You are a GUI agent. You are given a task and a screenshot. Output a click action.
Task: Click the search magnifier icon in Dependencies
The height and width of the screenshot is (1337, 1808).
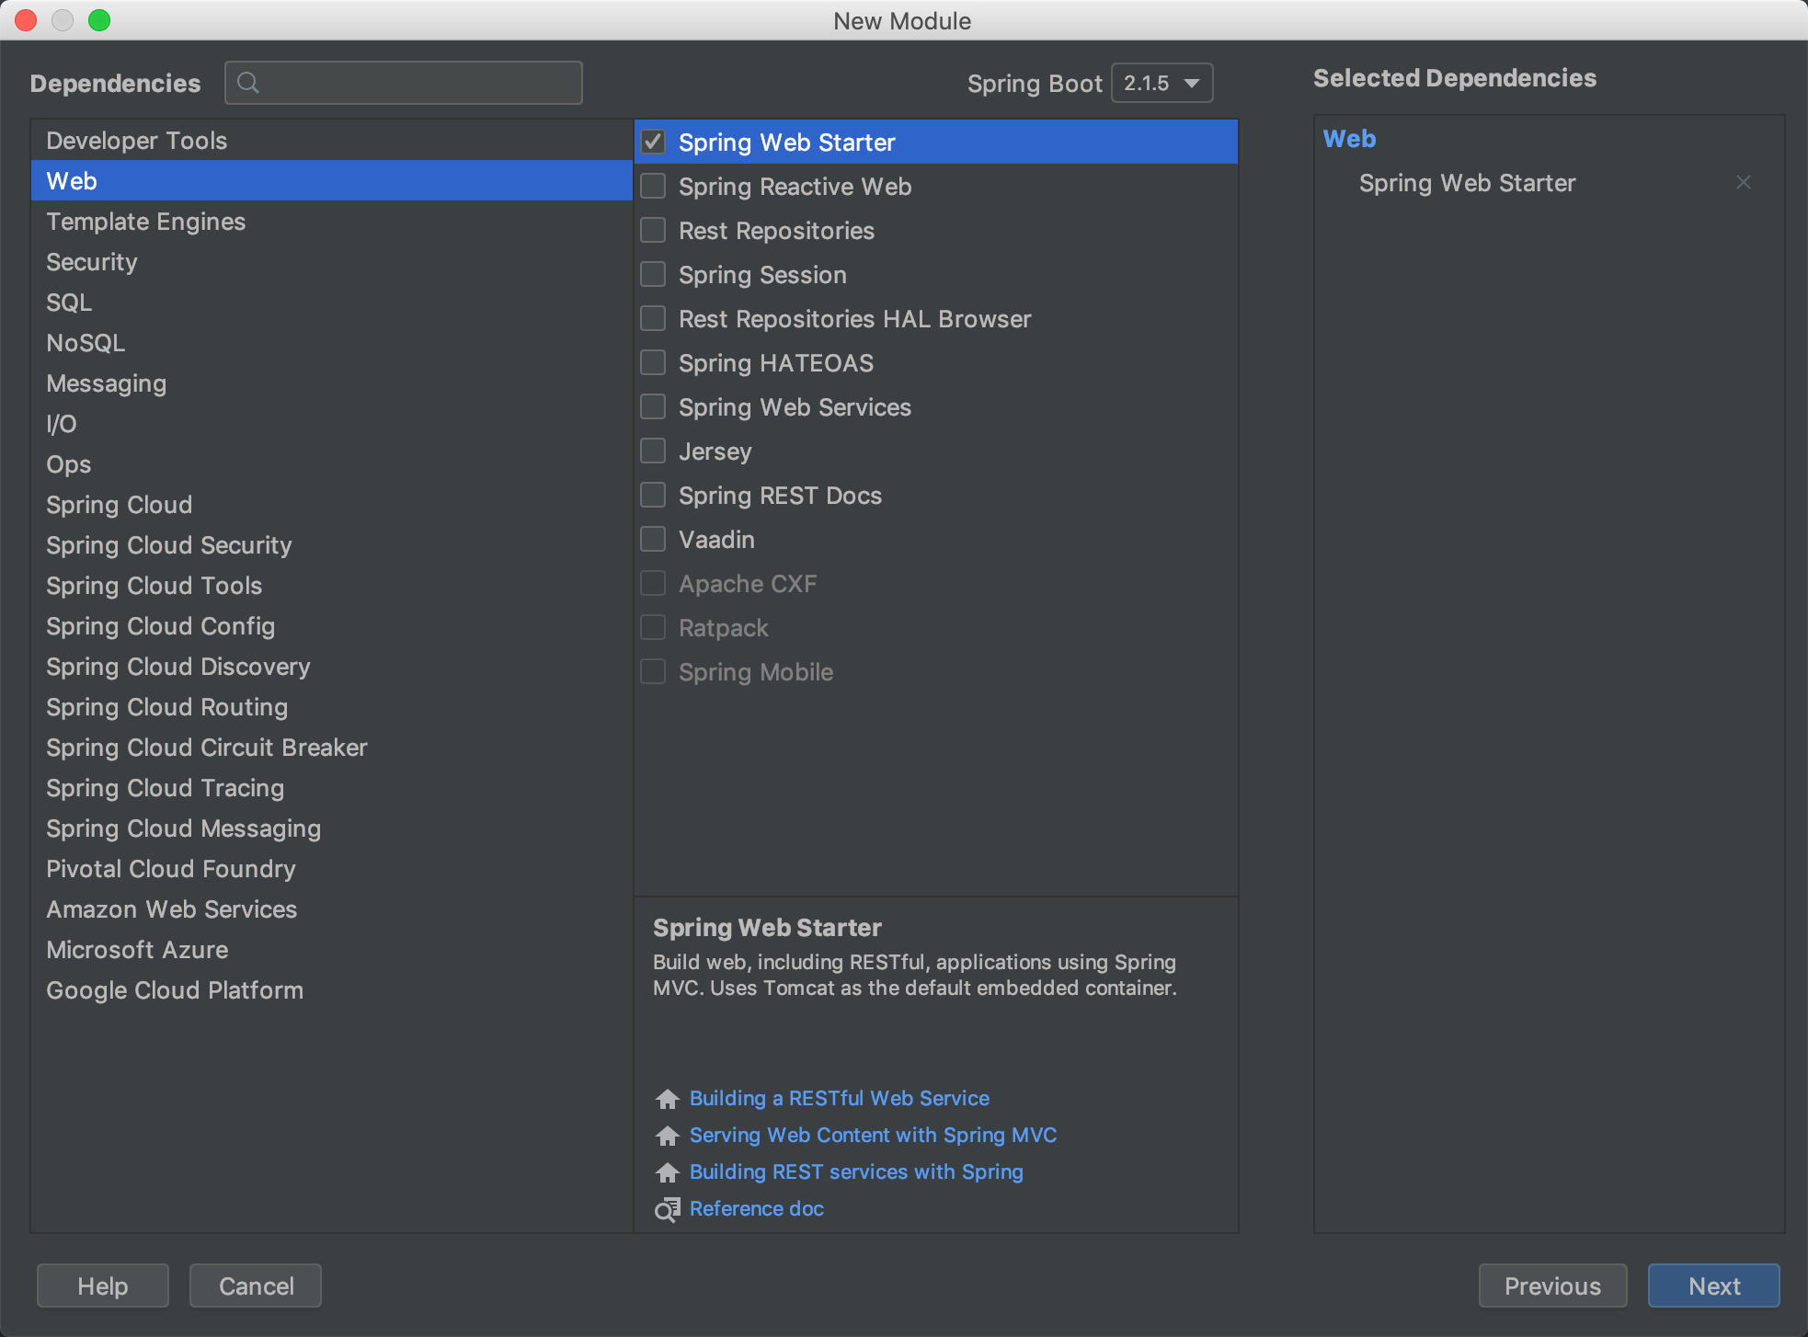click(247, 83)
